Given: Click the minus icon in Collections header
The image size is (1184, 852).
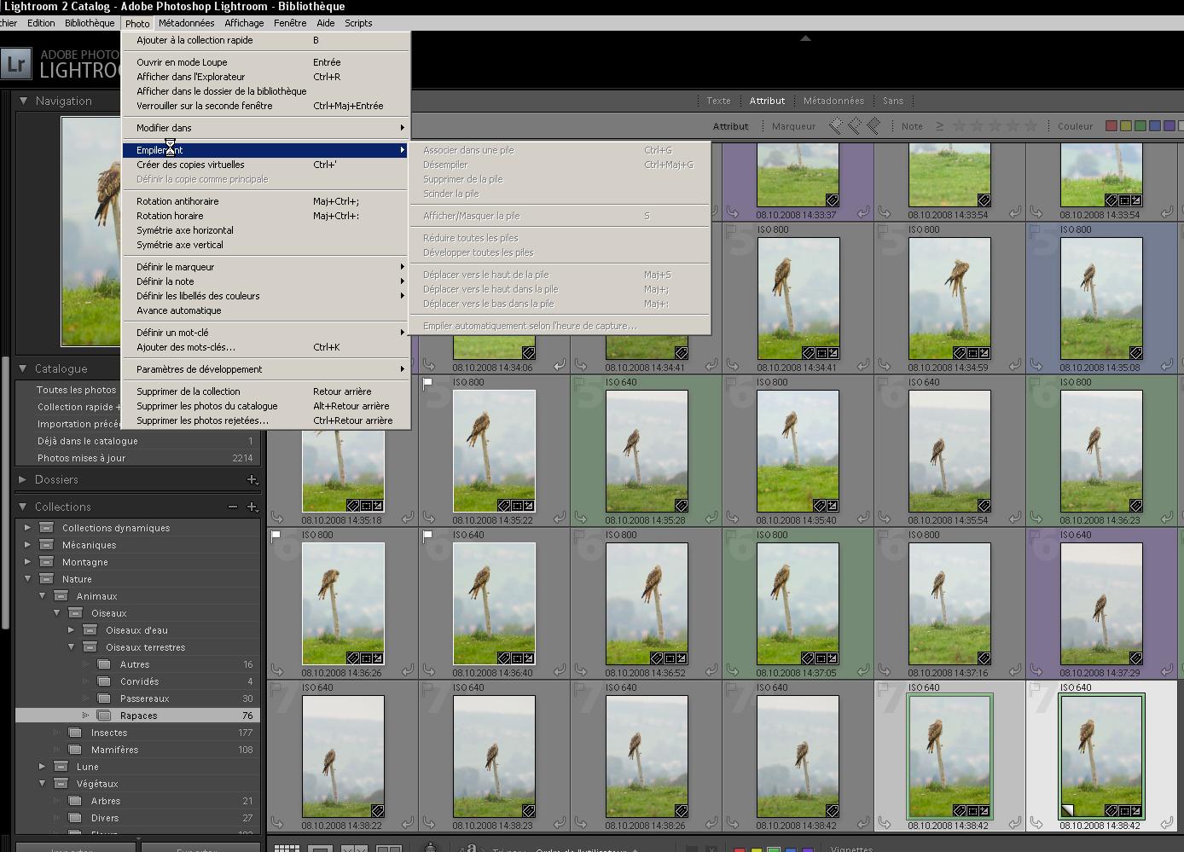Looking at the screenshot, I should click(x=233, y=507).
